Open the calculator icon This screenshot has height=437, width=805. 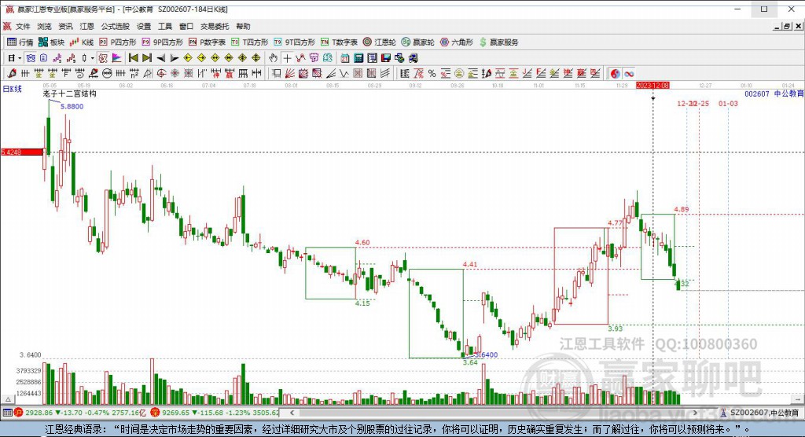pyautogui.click(x=358, y=58)
